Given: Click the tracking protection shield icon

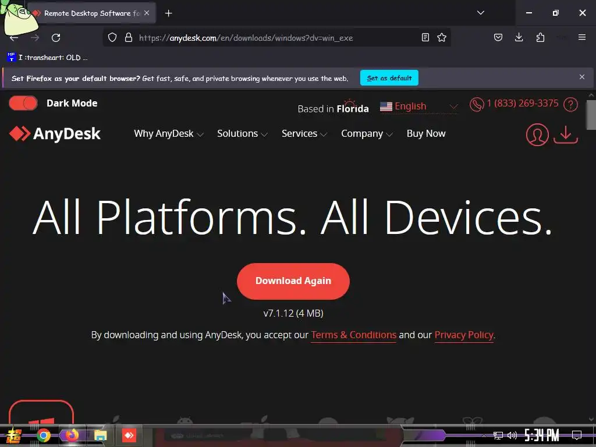Looking at the screenshot, I should pyautogui.click(x=112, y=38).
